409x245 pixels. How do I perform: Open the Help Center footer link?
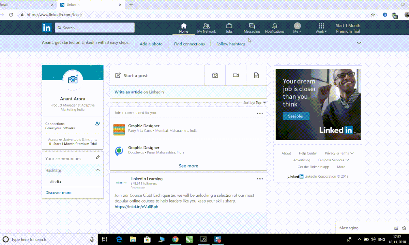(x=308, y=153)
